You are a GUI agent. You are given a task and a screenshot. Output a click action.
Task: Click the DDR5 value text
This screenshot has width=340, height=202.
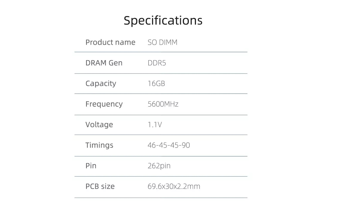[157, 63]
